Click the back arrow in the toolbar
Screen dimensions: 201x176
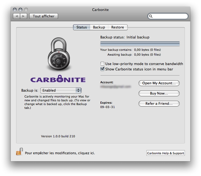tap(17, 16)
